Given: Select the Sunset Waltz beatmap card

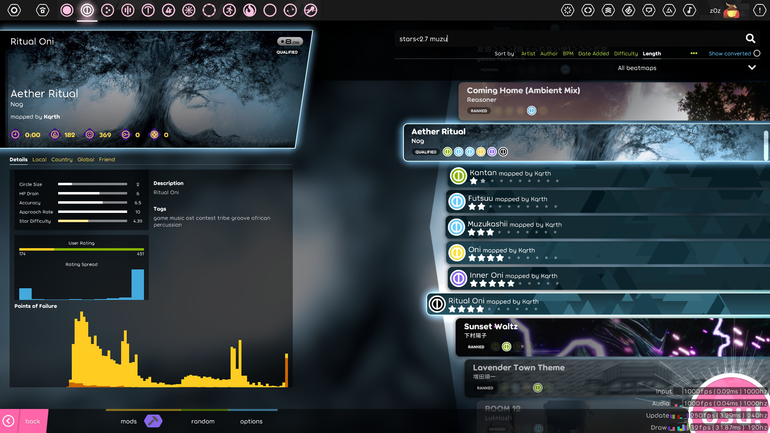Looking at the screenshot, I should [613, 337].
